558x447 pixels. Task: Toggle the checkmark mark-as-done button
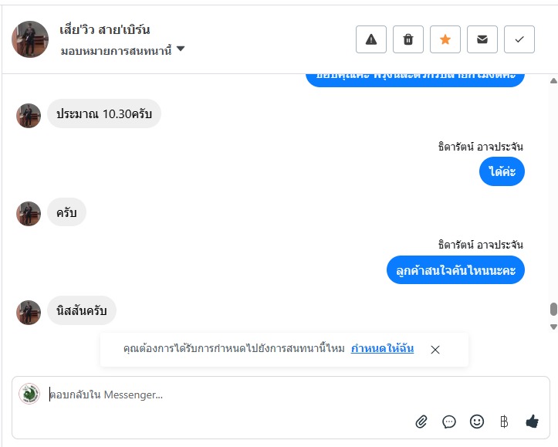pyautogui.click(x=519, y=39)
